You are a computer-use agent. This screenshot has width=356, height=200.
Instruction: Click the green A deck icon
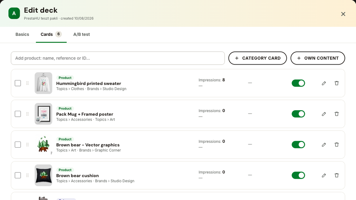tap(14, 13)
